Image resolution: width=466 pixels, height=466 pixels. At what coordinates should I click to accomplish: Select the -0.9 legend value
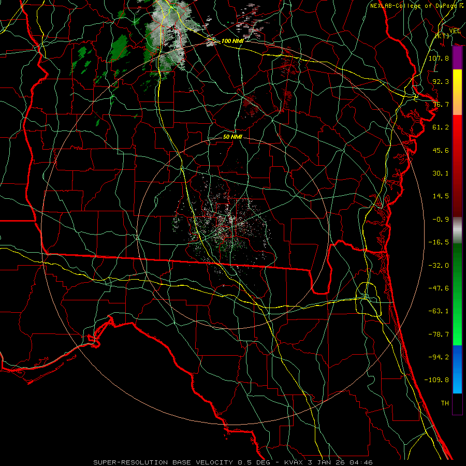point(441,220)
